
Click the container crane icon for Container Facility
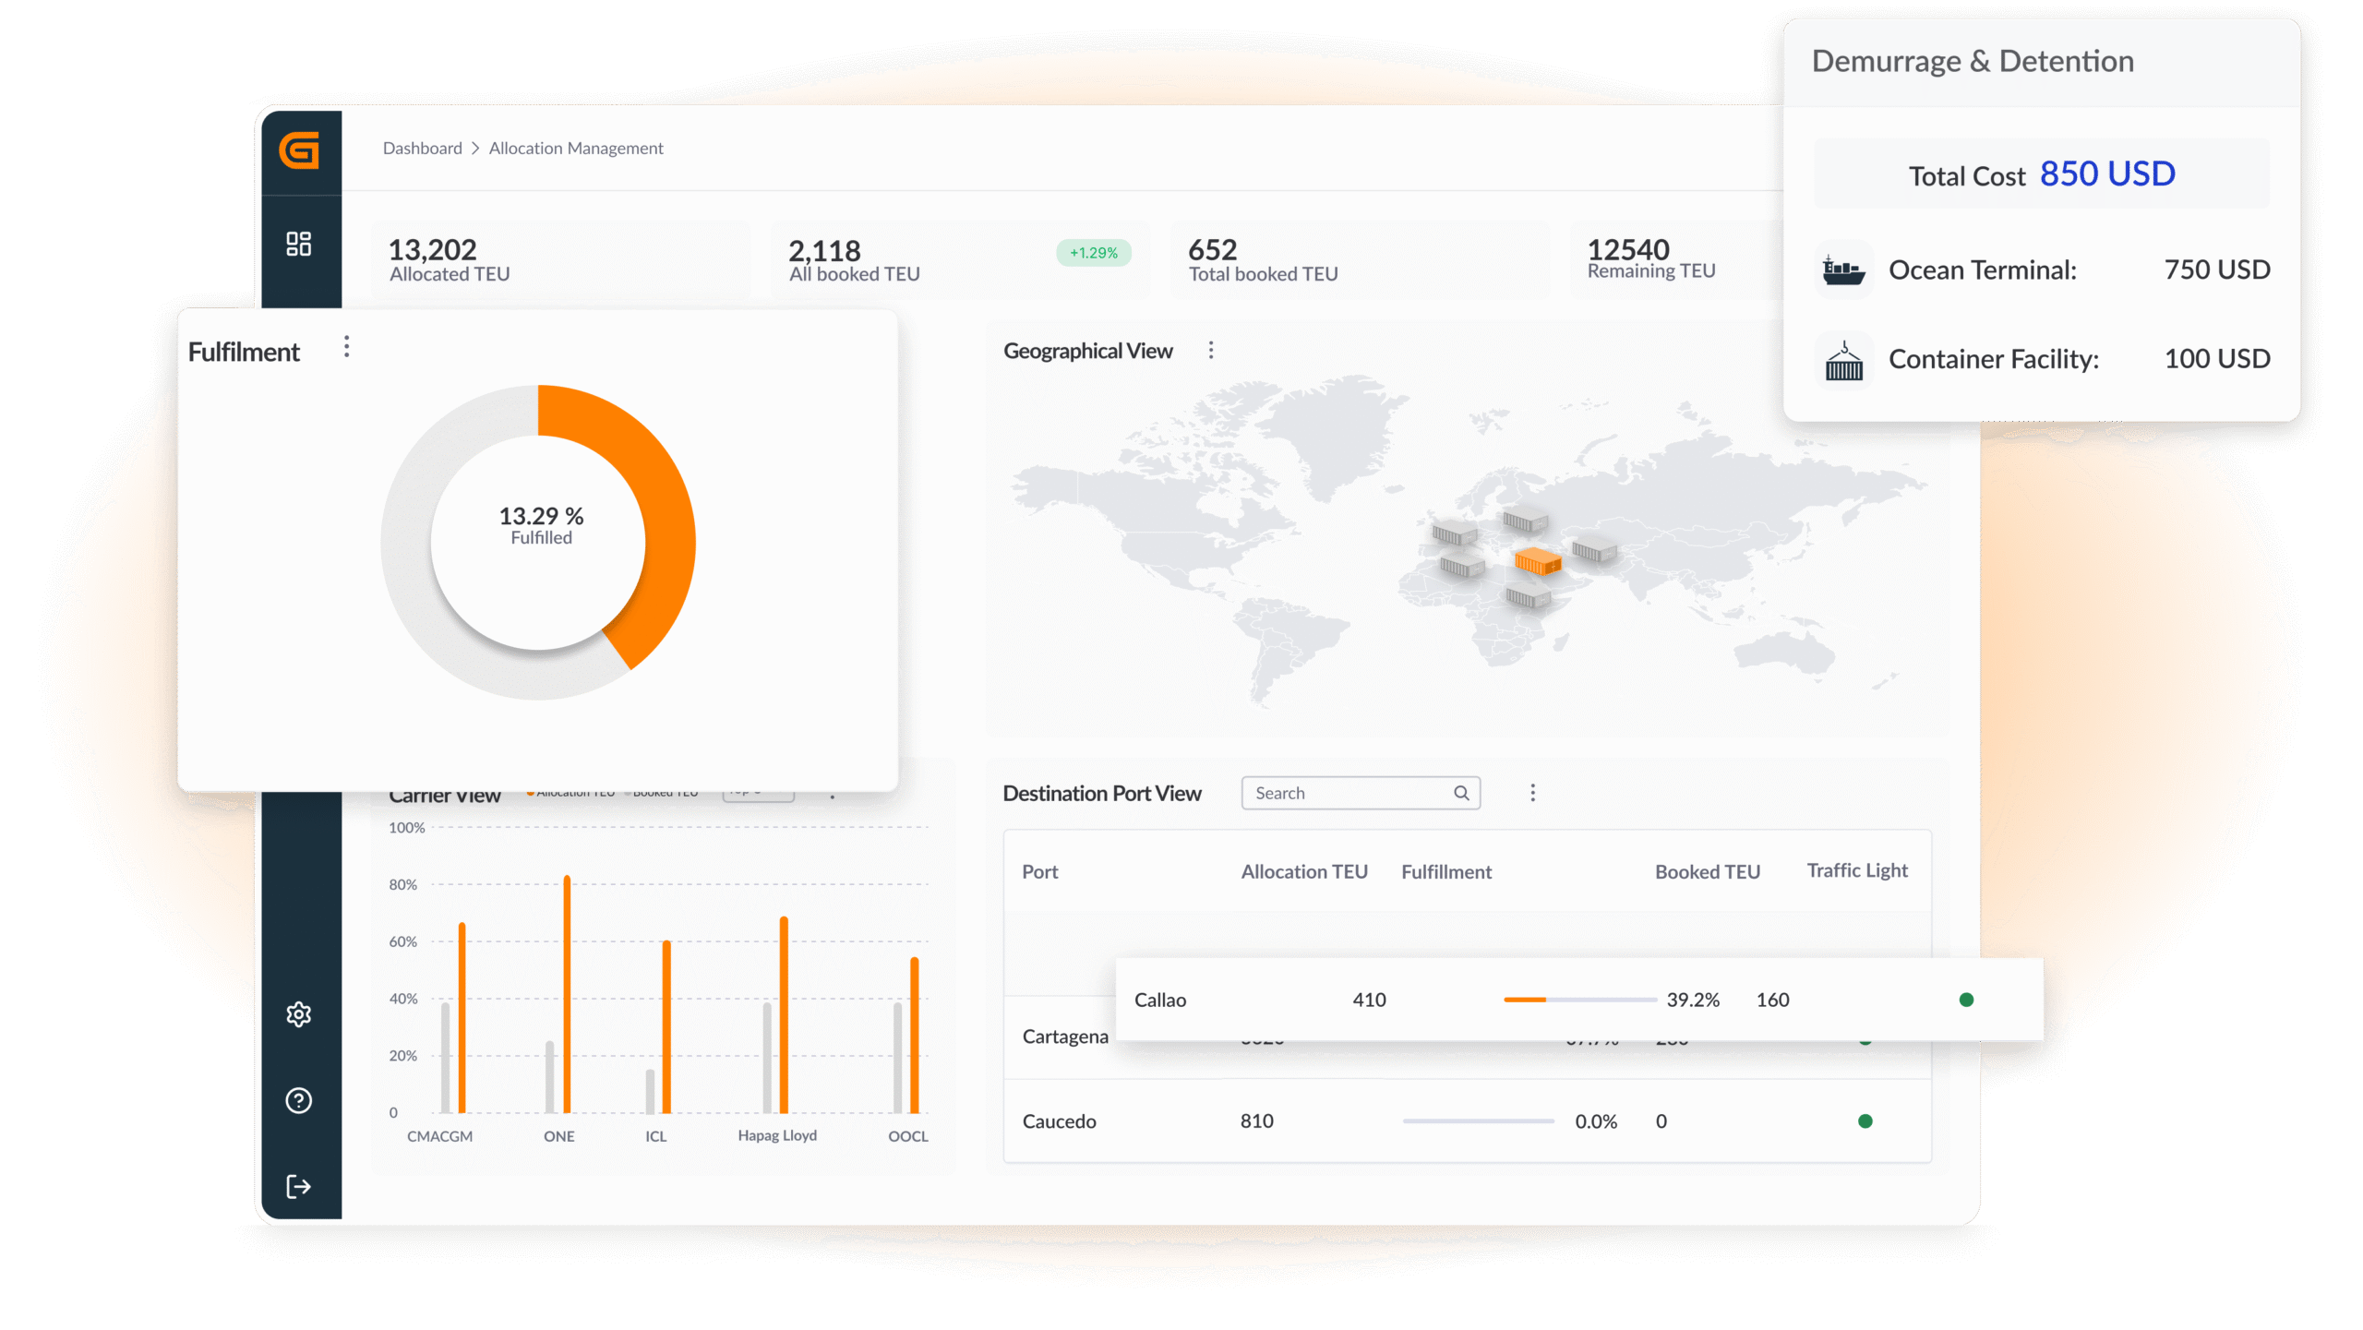[x=1841, y=359]
